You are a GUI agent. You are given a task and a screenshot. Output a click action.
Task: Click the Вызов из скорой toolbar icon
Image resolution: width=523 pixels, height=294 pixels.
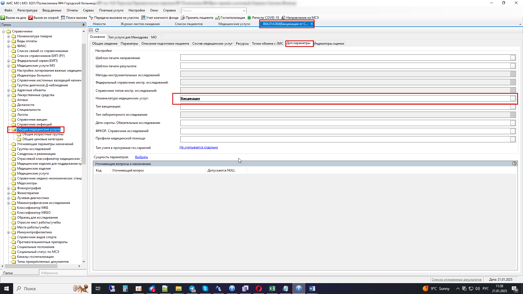31,18
